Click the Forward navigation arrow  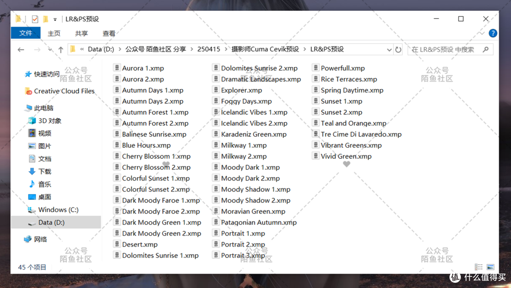coord(37,50)
